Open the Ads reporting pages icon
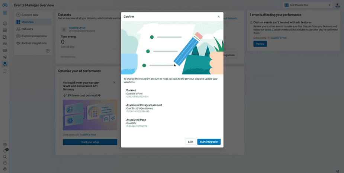The width and height of the screenshot is (344, 173). [5, 37]
